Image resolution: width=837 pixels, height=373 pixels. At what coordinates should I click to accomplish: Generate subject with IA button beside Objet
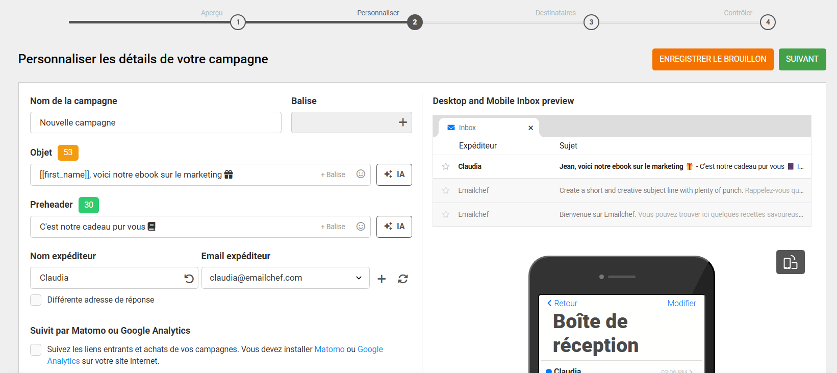pos(394,175)
